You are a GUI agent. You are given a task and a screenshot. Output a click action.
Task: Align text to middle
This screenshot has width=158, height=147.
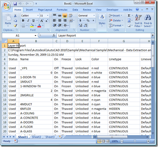click(x=60, y=15)
